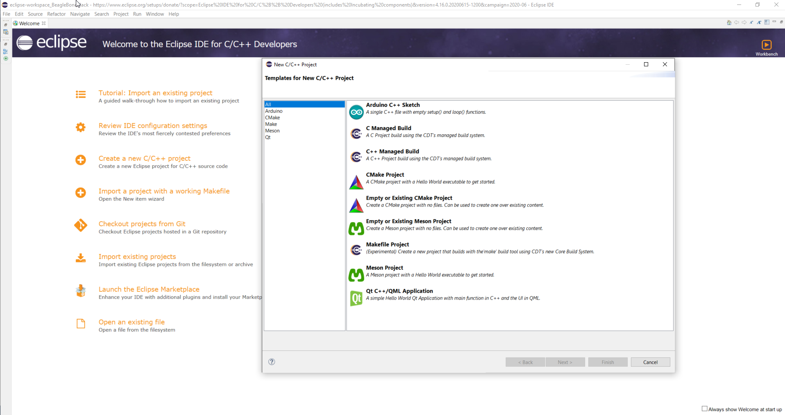785x415 pixels.
Task: Open the Outline view sidebar icon
Action: tap(6, 52)
